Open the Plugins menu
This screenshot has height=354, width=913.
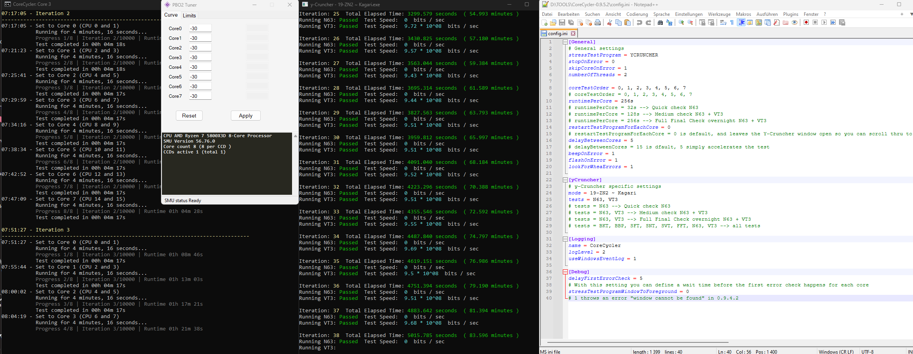[791, 14]
